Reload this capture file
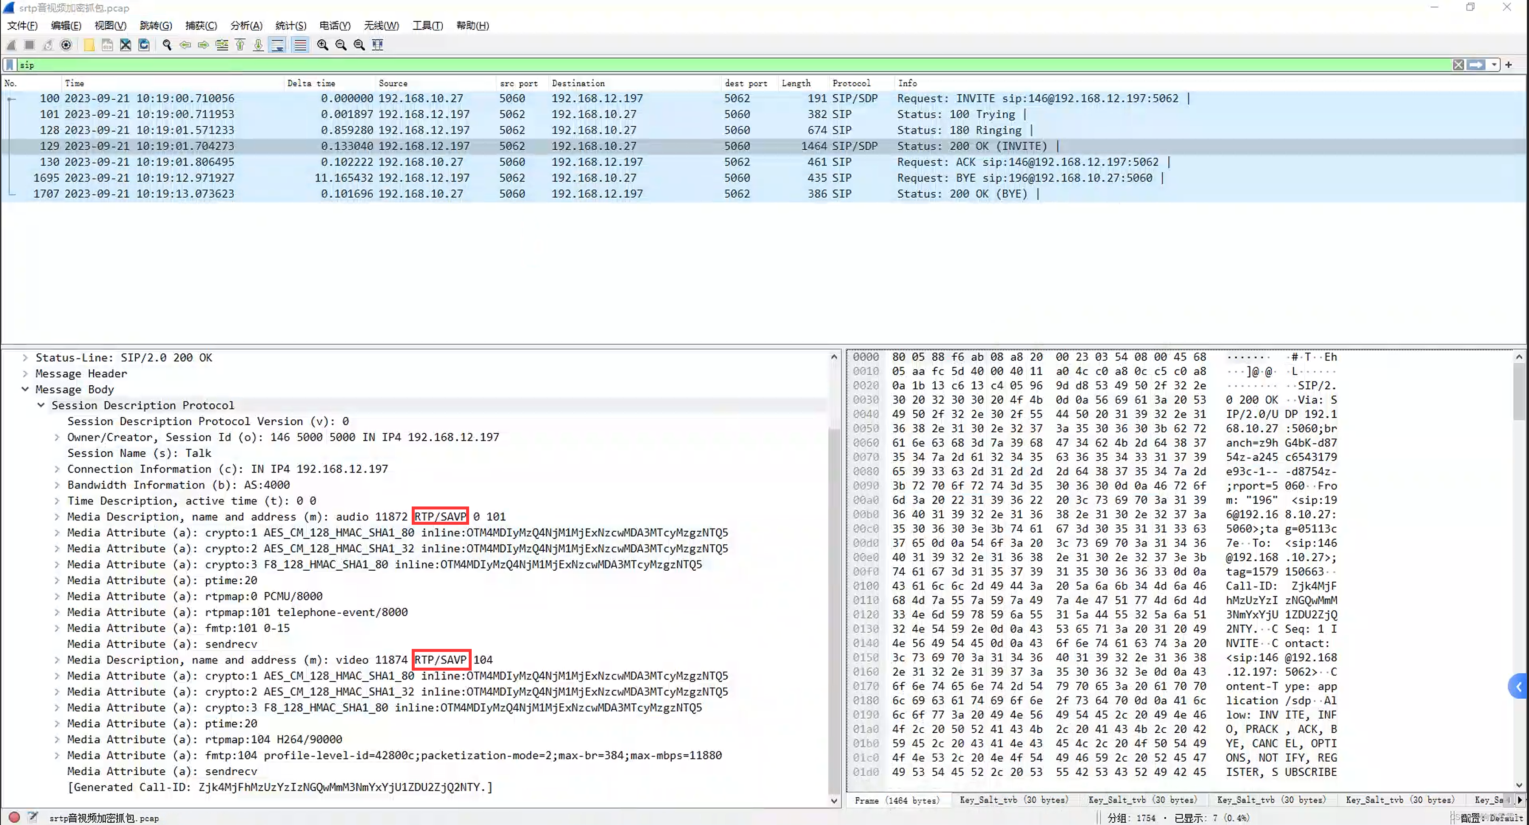Image resolution: width=1529 pixels, height=825 pixels. (144, 45)
